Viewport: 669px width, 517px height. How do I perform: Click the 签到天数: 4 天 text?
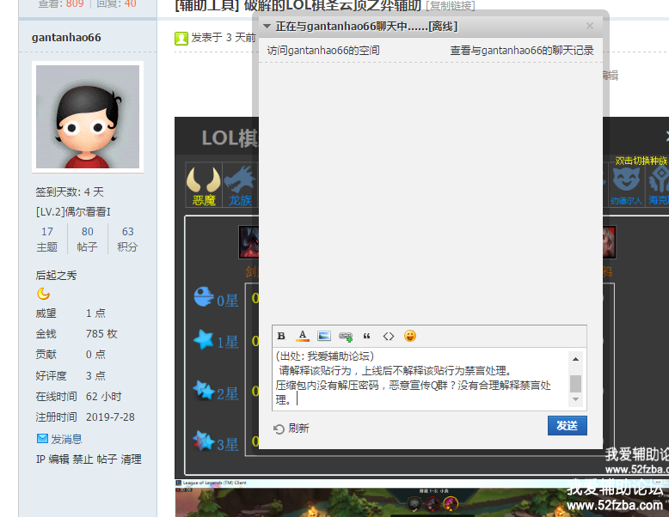pos(70,192)
